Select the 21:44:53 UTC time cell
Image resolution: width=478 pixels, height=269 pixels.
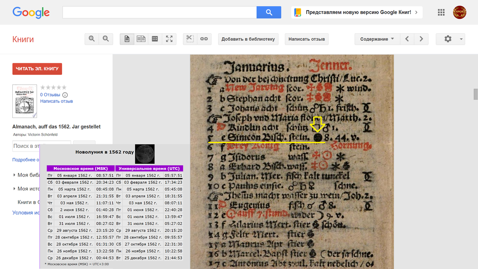173,258
